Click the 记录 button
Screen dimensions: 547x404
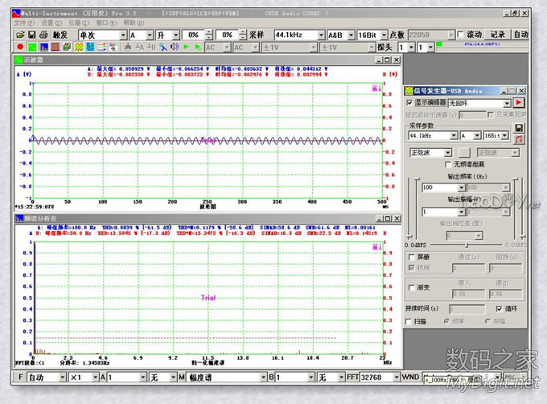(498, 35)
